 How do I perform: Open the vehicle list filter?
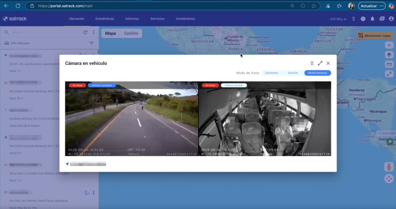91,43
